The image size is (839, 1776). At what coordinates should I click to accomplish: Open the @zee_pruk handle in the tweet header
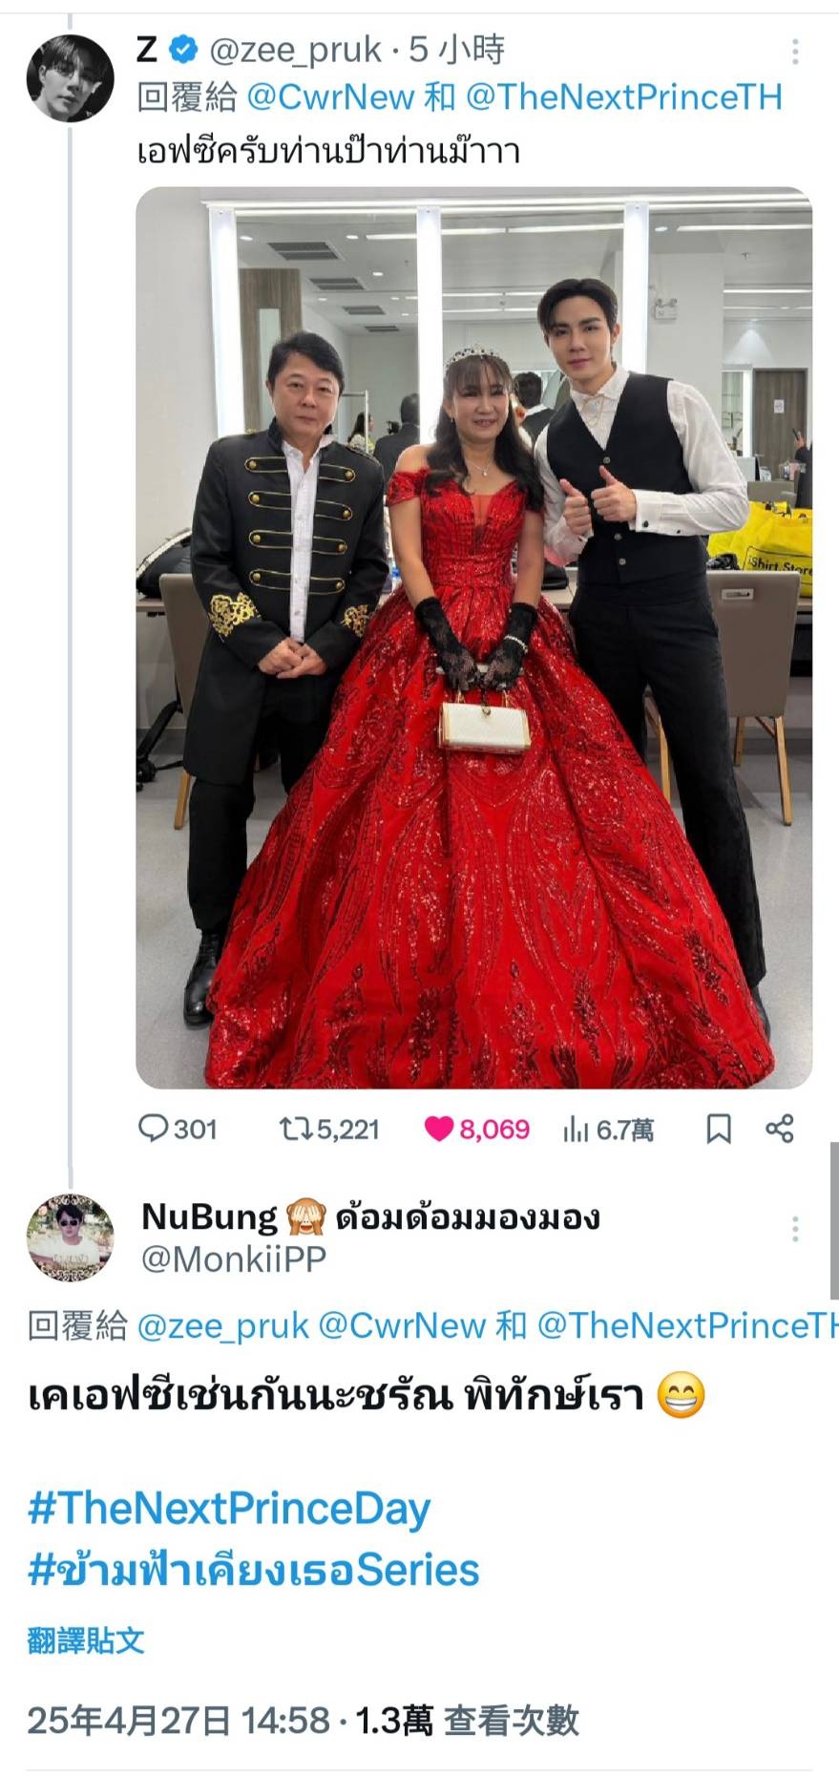click(x=295, y=50)
